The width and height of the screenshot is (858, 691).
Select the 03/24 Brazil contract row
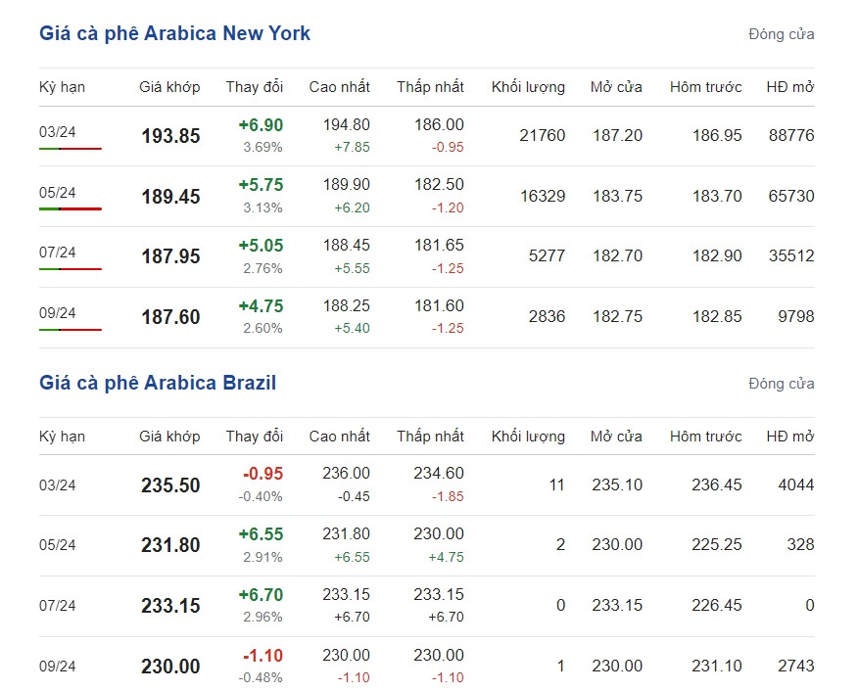tap(427, 484)
